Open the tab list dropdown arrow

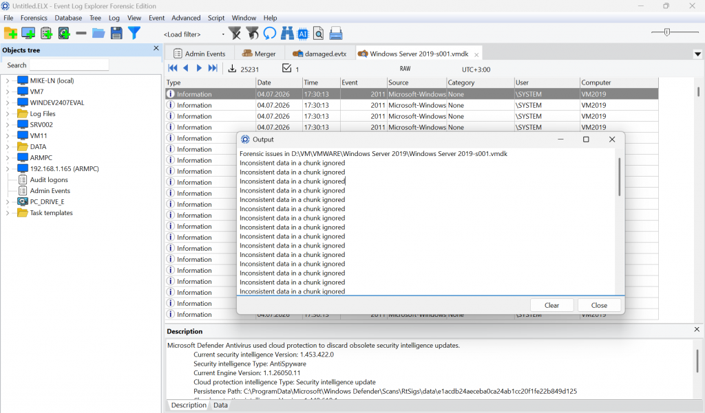pyautogui.click(x=697, y=54)
